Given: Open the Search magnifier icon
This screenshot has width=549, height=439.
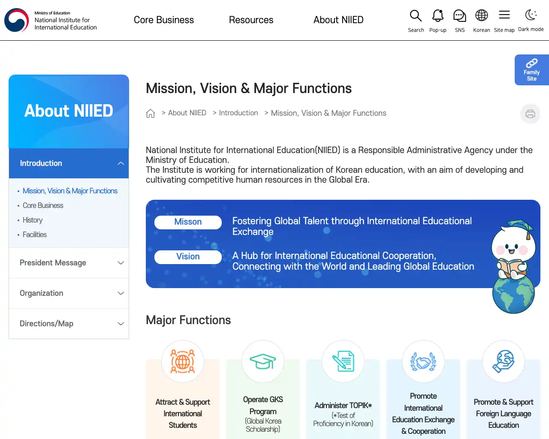Looking at the screenshot, I should (416, 16).
